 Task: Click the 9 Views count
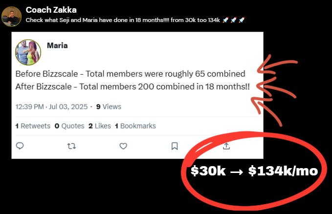[109, 107]
